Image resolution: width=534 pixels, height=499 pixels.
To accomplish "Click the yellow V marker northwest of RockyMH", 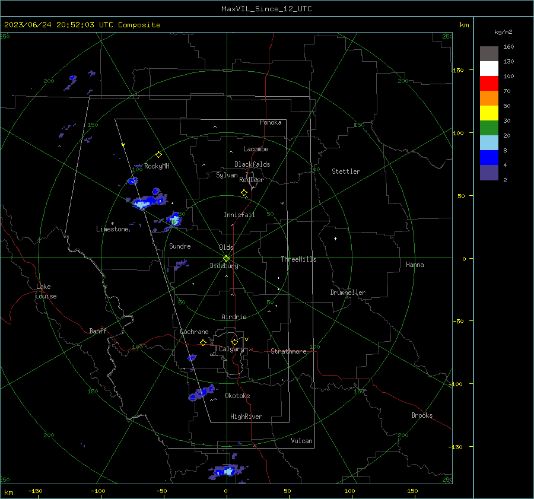I will click(123, 145).
